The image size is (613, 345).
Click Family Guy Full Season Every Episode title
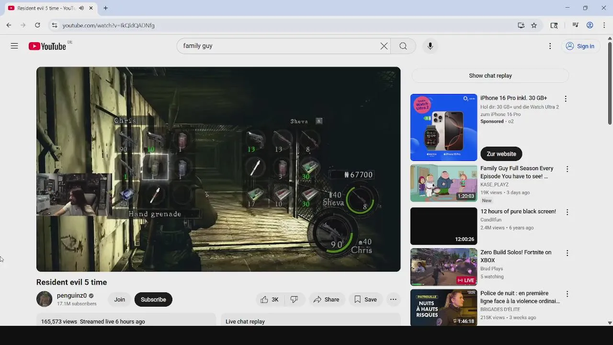517,172
